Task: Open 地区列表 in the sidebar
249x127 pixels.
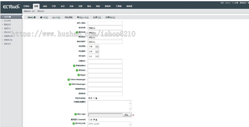Action: tap(7, 28)
